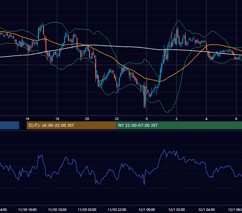Image resolution: width=242 pixels, height=213 pixels.
Task: Click the 12/1 00:00 date label
Action: [x=147, y=209]
